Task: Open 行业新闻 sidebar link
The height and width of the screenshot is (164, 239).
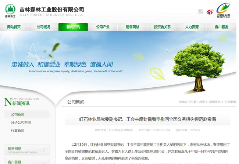Action: click(x=18, y=131)
